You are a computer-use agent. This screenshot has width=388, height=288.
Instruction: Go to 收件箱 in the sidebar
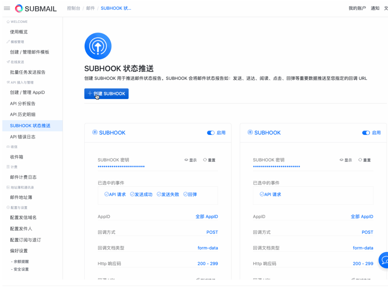[16, 157]
